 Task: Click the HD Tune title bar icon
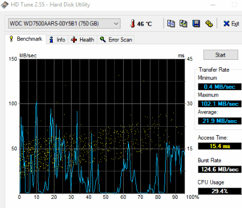(x=5, y=5)
